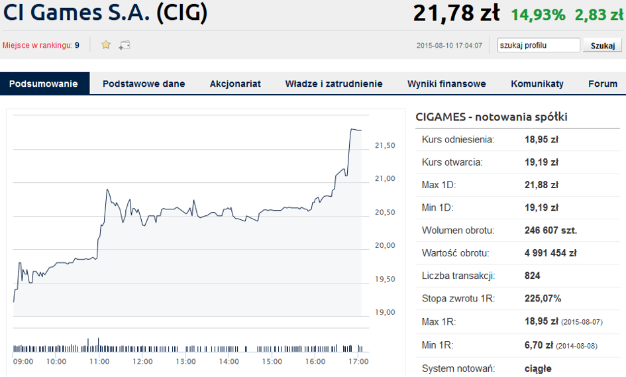Image resolution: width=626 pixels, height=377 pixels.
Task: Switch to the Forum tab
Action: 602,83
